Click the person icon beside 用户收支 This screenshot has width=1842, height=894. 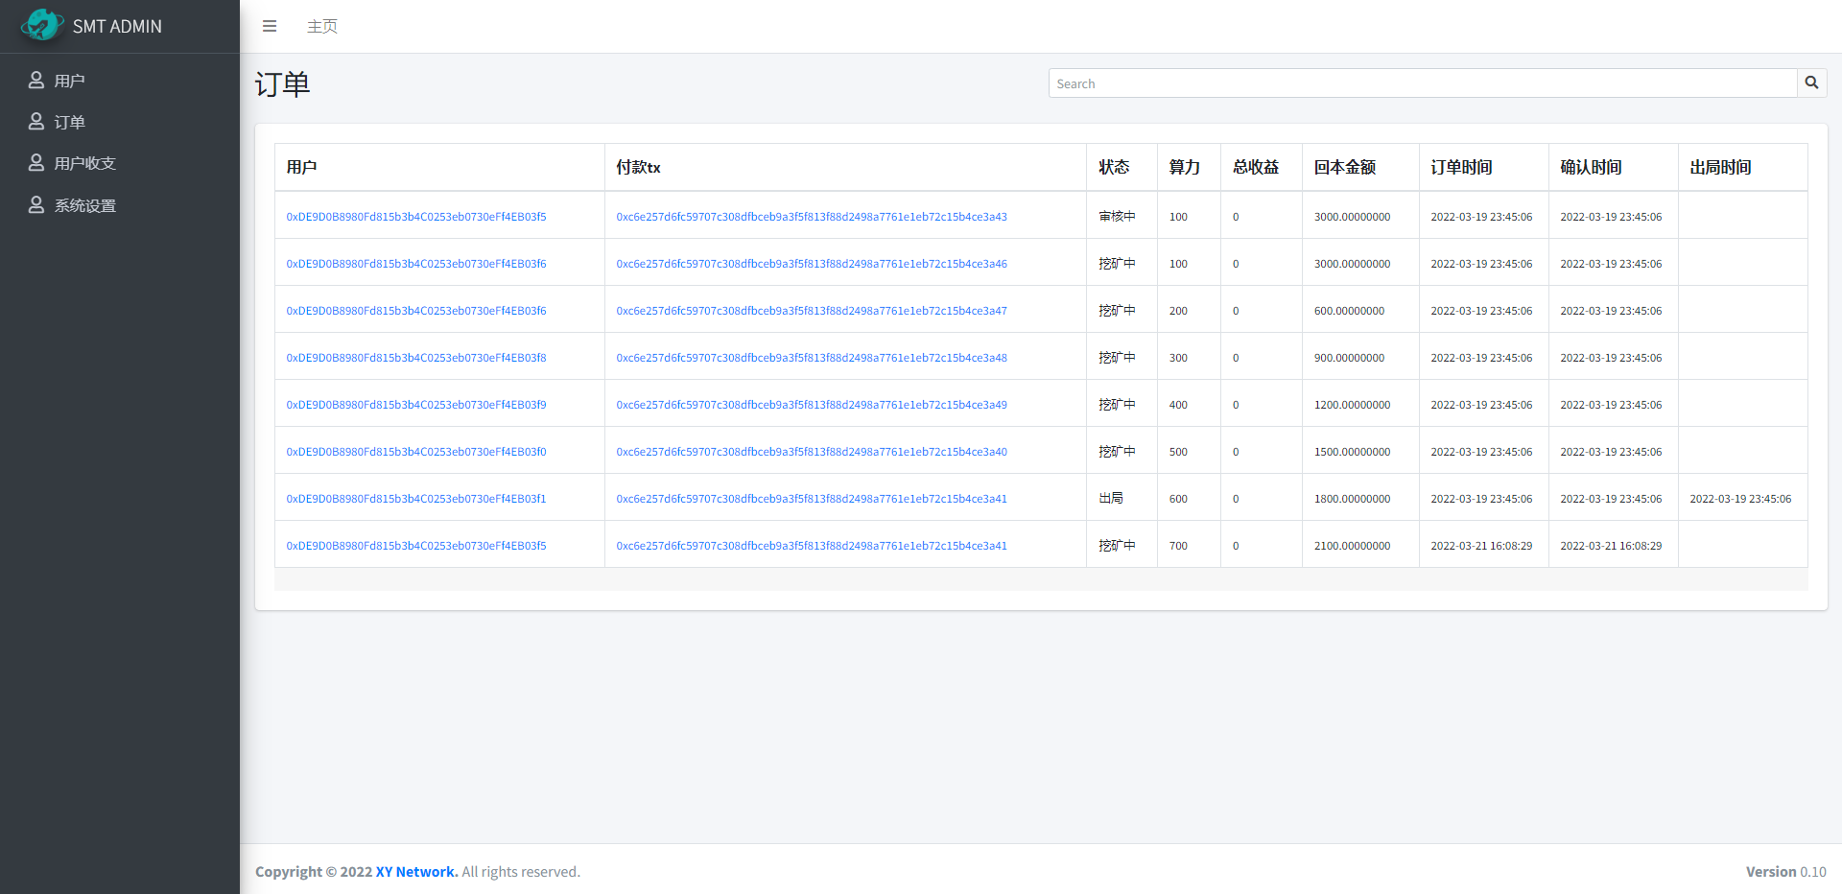pos(36,163)
